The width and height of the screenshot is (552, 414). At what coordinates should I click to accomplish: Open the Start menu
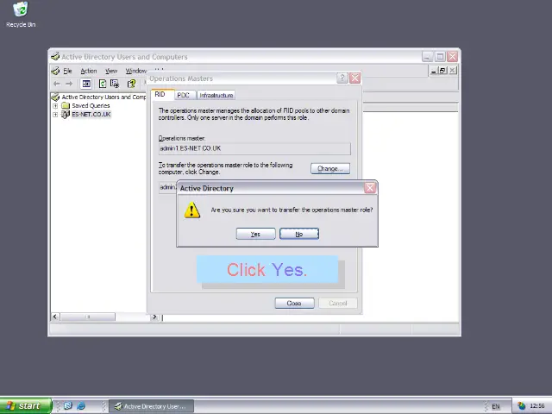click(x=25, y=406)
